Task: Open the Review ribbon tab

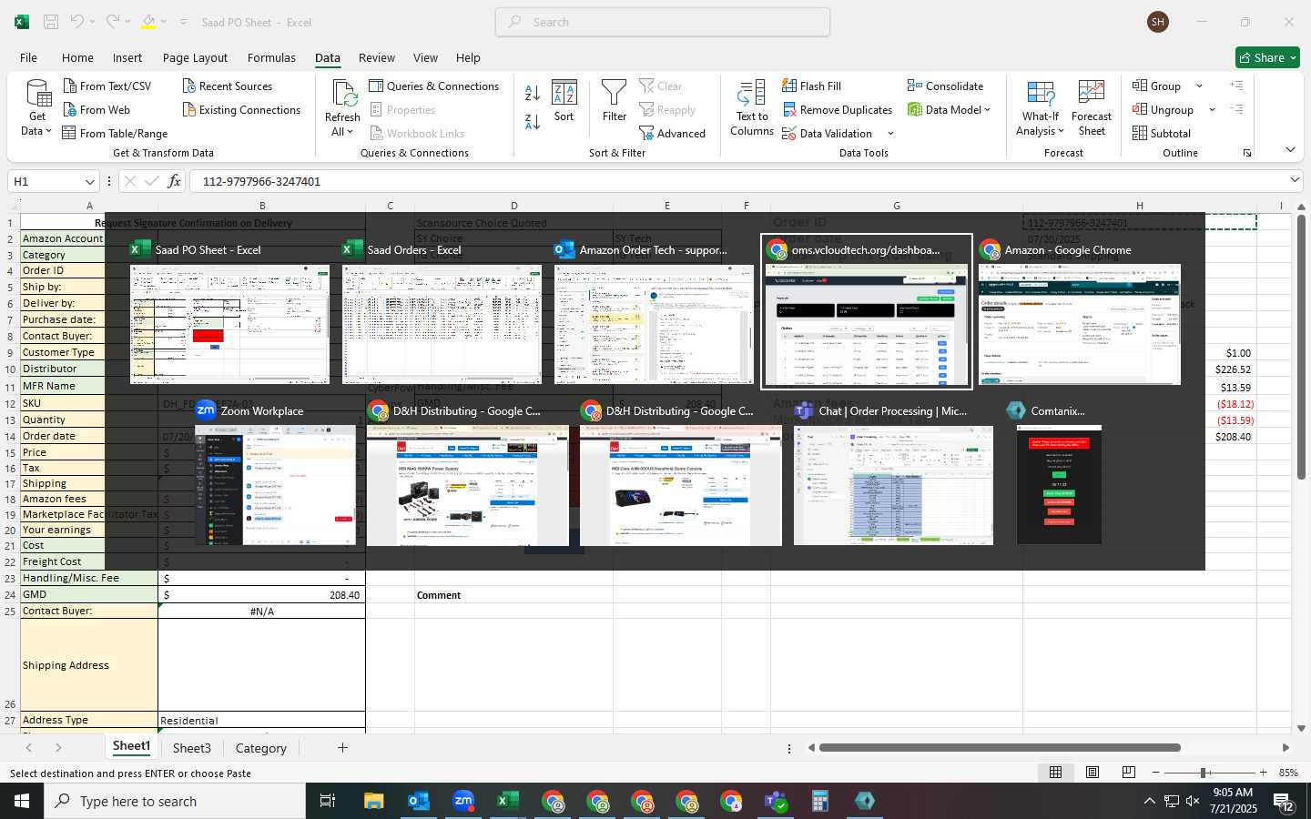Action: (377, 57)
